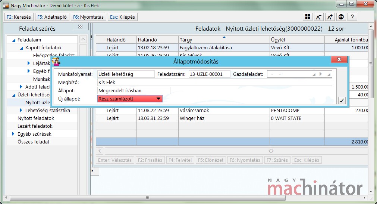Click the round arrow icon in the toolbar
Screen dimensions: 377x204
[x=341, y=17]
